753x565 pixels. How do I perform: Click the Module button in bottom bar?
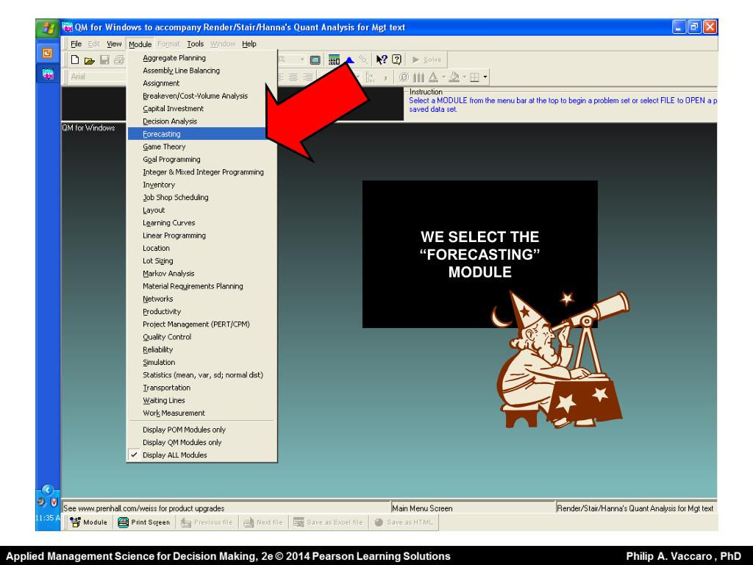coord(89,522)
